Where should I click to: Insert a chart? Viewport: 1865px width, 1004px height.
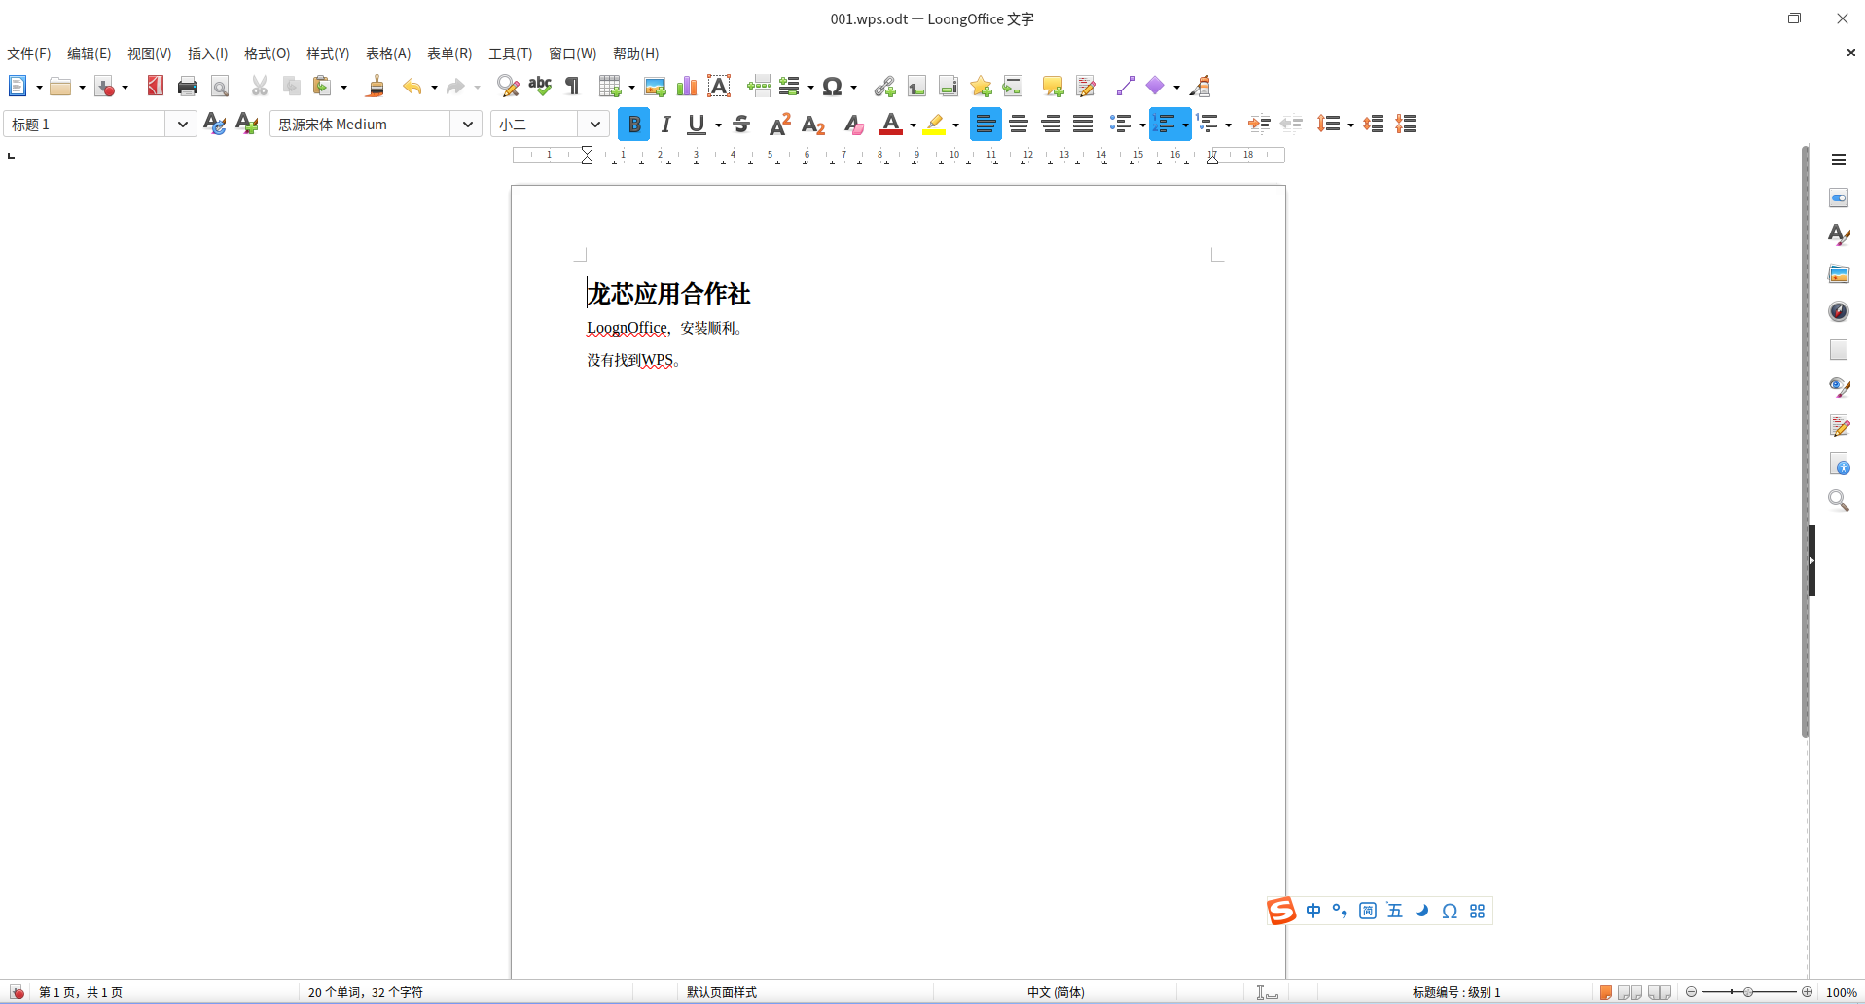[687, 87]
